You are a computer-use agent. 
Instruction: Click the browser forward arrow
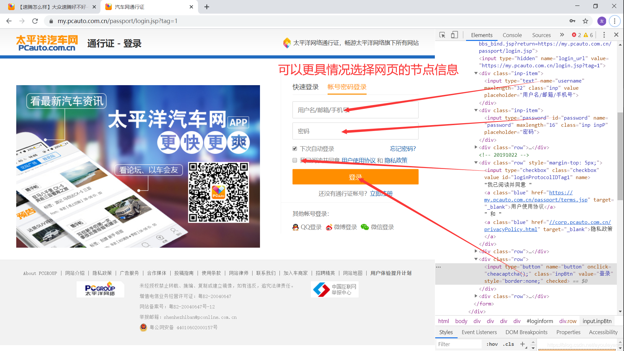(22, 21)
